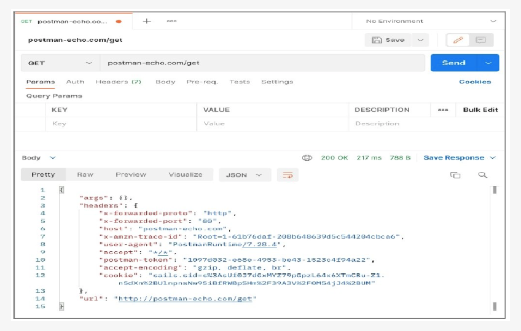521x331 pixels.
Task: Expand the Save options arrow
Action: point(420,40)
